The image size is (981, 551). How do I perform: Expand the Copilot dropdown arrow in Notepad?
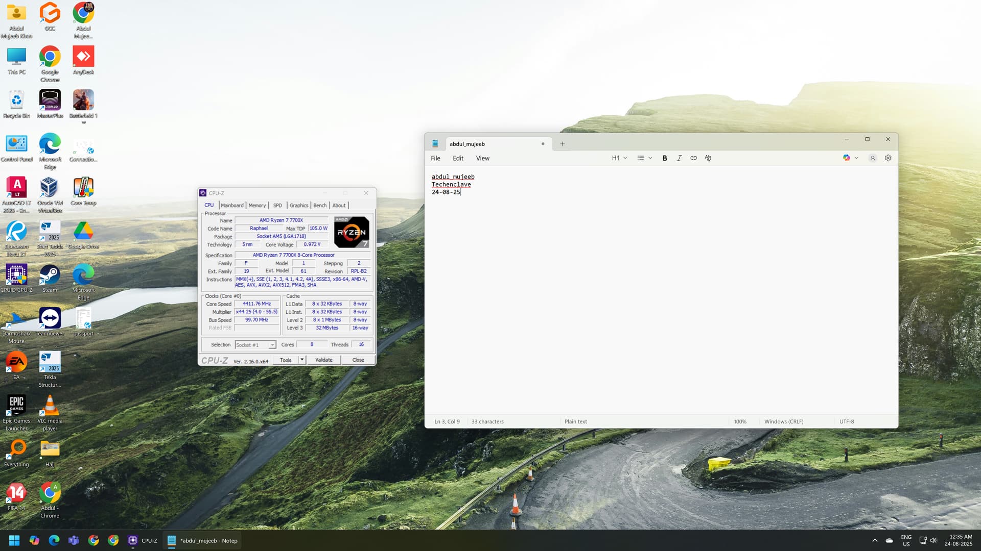point(856,158)
